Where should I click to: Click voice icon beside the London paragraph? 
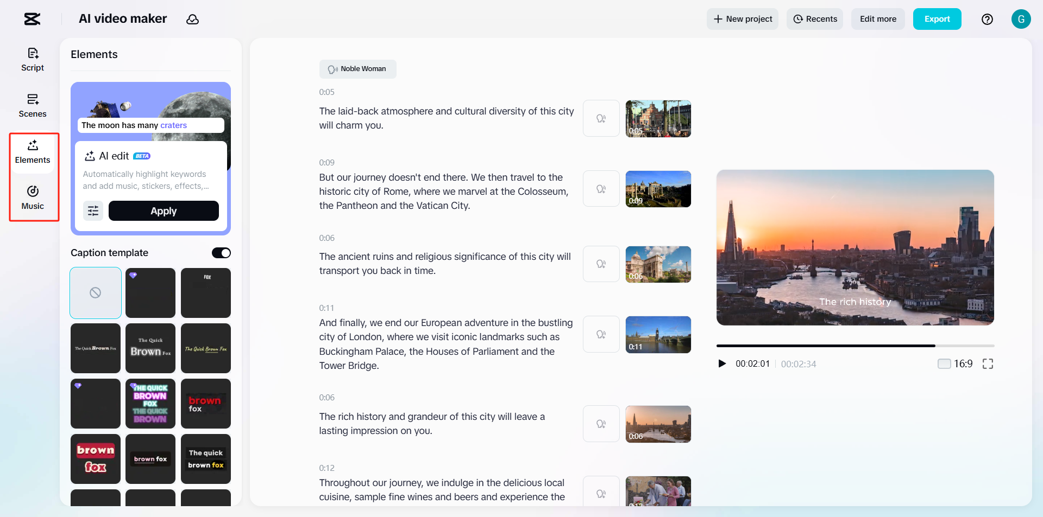tap(601, 334)
